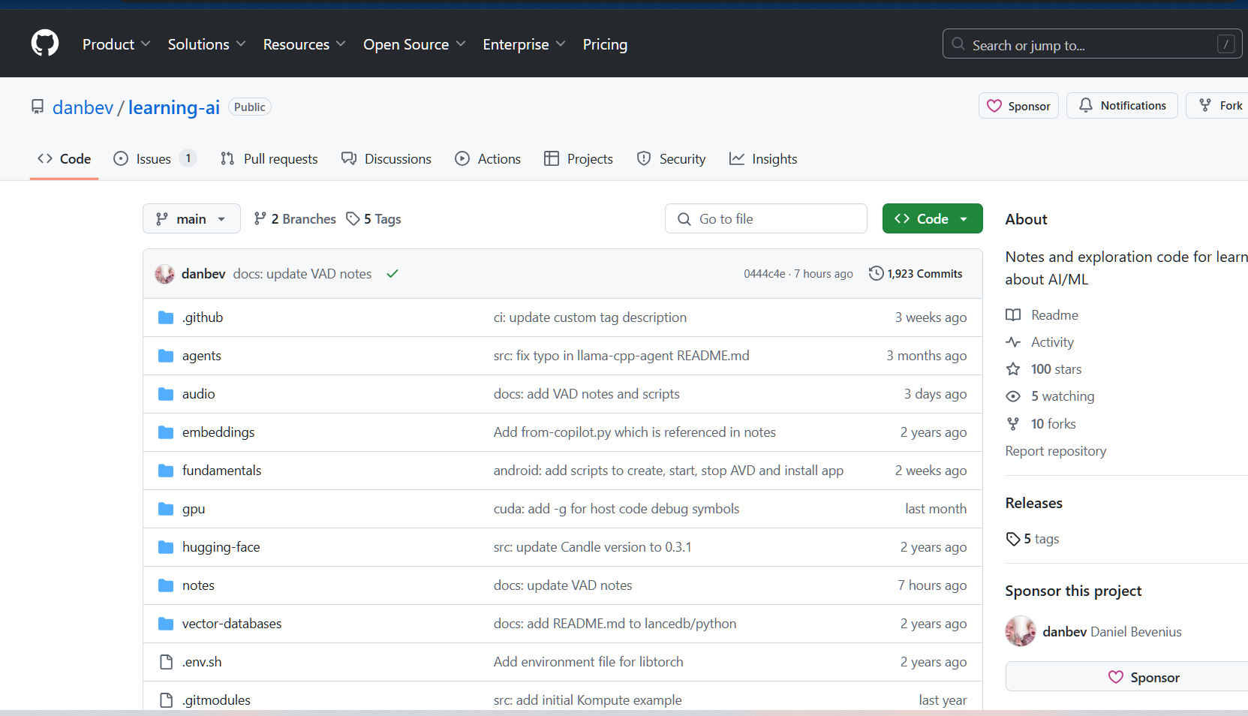Click the GitHub octocat logo
1248x716 pixels.
(45, 44)
